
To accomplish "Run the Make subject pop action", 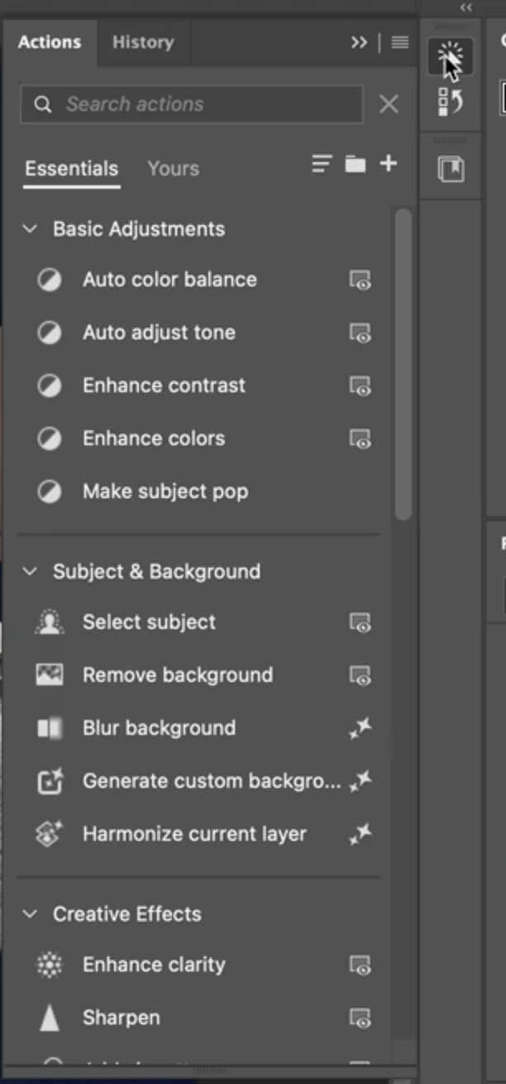I will click(165, 491).
